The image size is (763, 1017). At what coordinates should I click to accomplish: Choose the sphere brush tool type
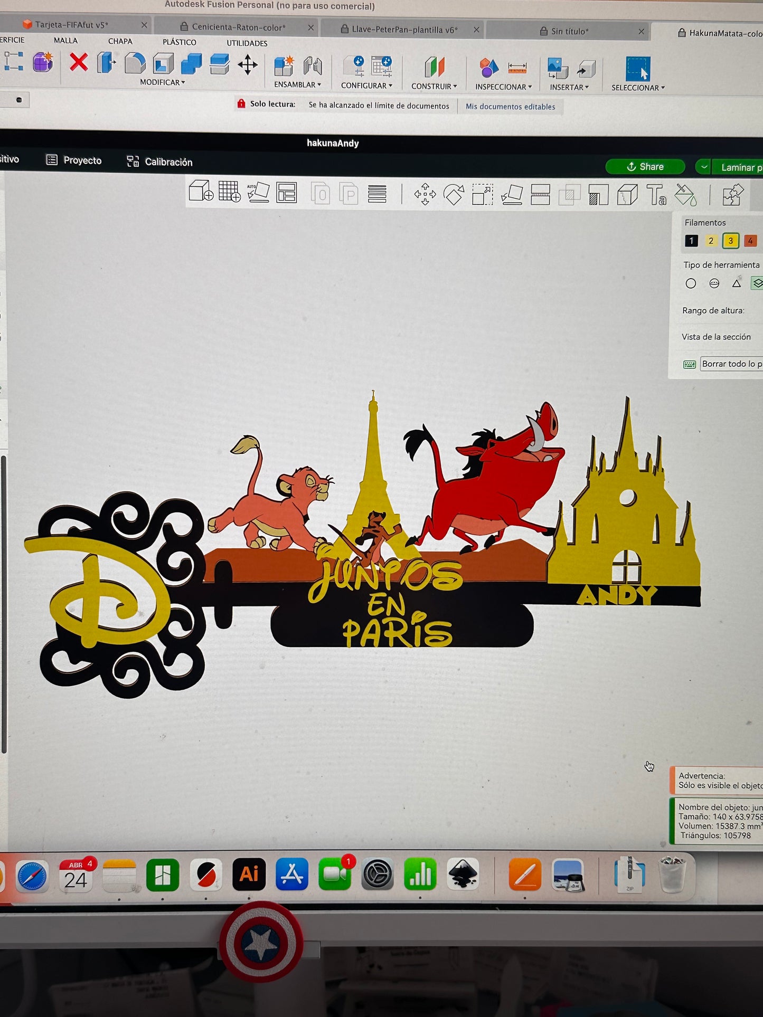pos(714,283)
